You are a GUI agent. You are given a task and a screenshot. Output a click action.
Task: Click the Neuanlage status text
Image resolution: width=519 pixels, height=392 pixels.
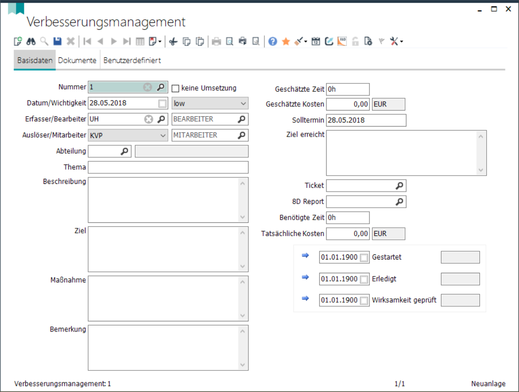[488, 384]
